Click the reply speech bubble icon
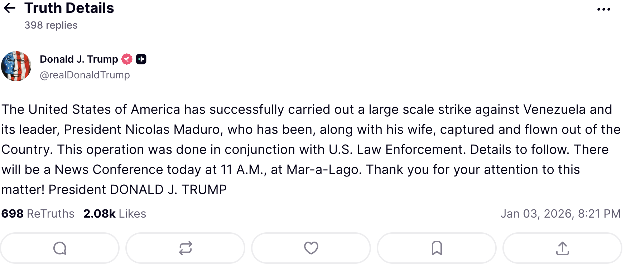 (x=60, y=248)
